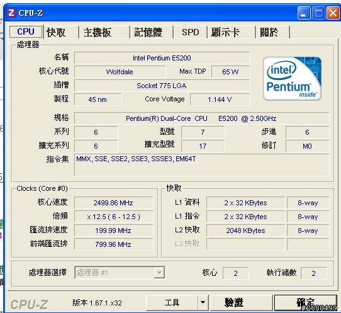Click the L1 資料 2 x 32 KBytes value
Image resolution: width=341 pixels, height=313 pixels.
coord(245,203)
